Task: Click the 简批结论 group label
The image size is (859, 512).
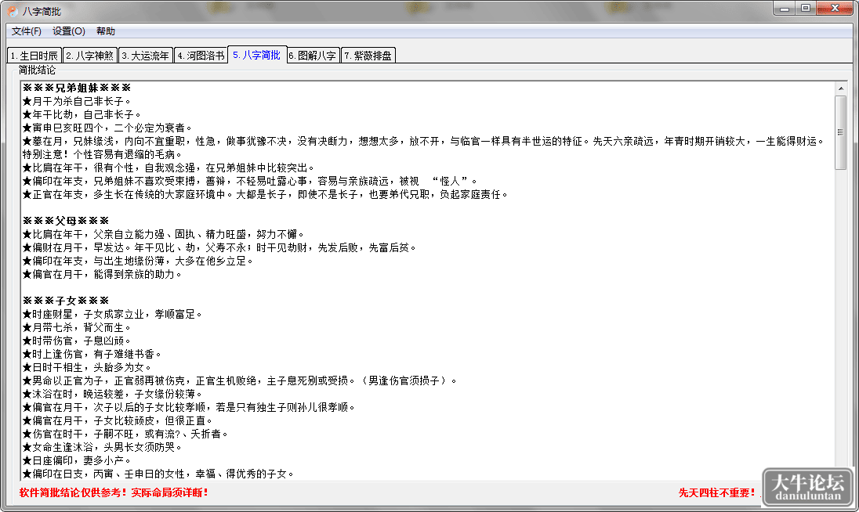Action: 37,70
